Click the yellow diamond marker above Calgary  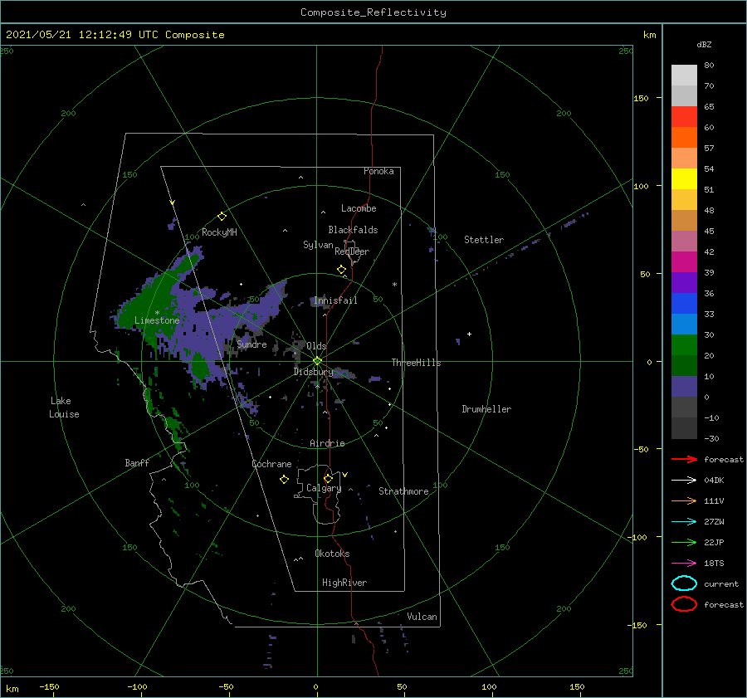[x=328, y=478]
